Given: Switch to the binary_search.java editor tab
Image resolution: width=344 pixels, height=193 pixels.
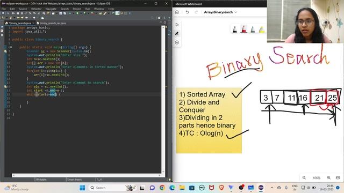Looking at the screenshot, I should (x=19, y=23).
